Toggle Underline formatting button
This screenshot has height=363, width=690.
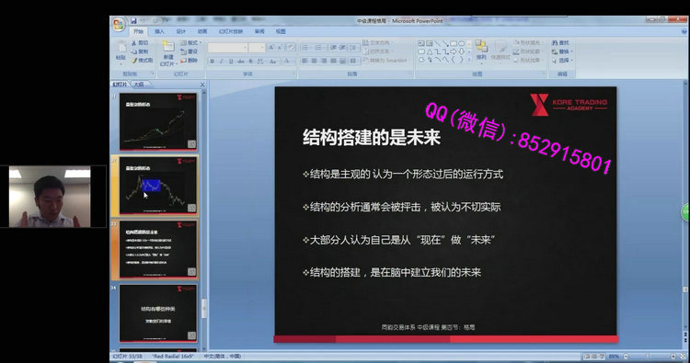231,61
